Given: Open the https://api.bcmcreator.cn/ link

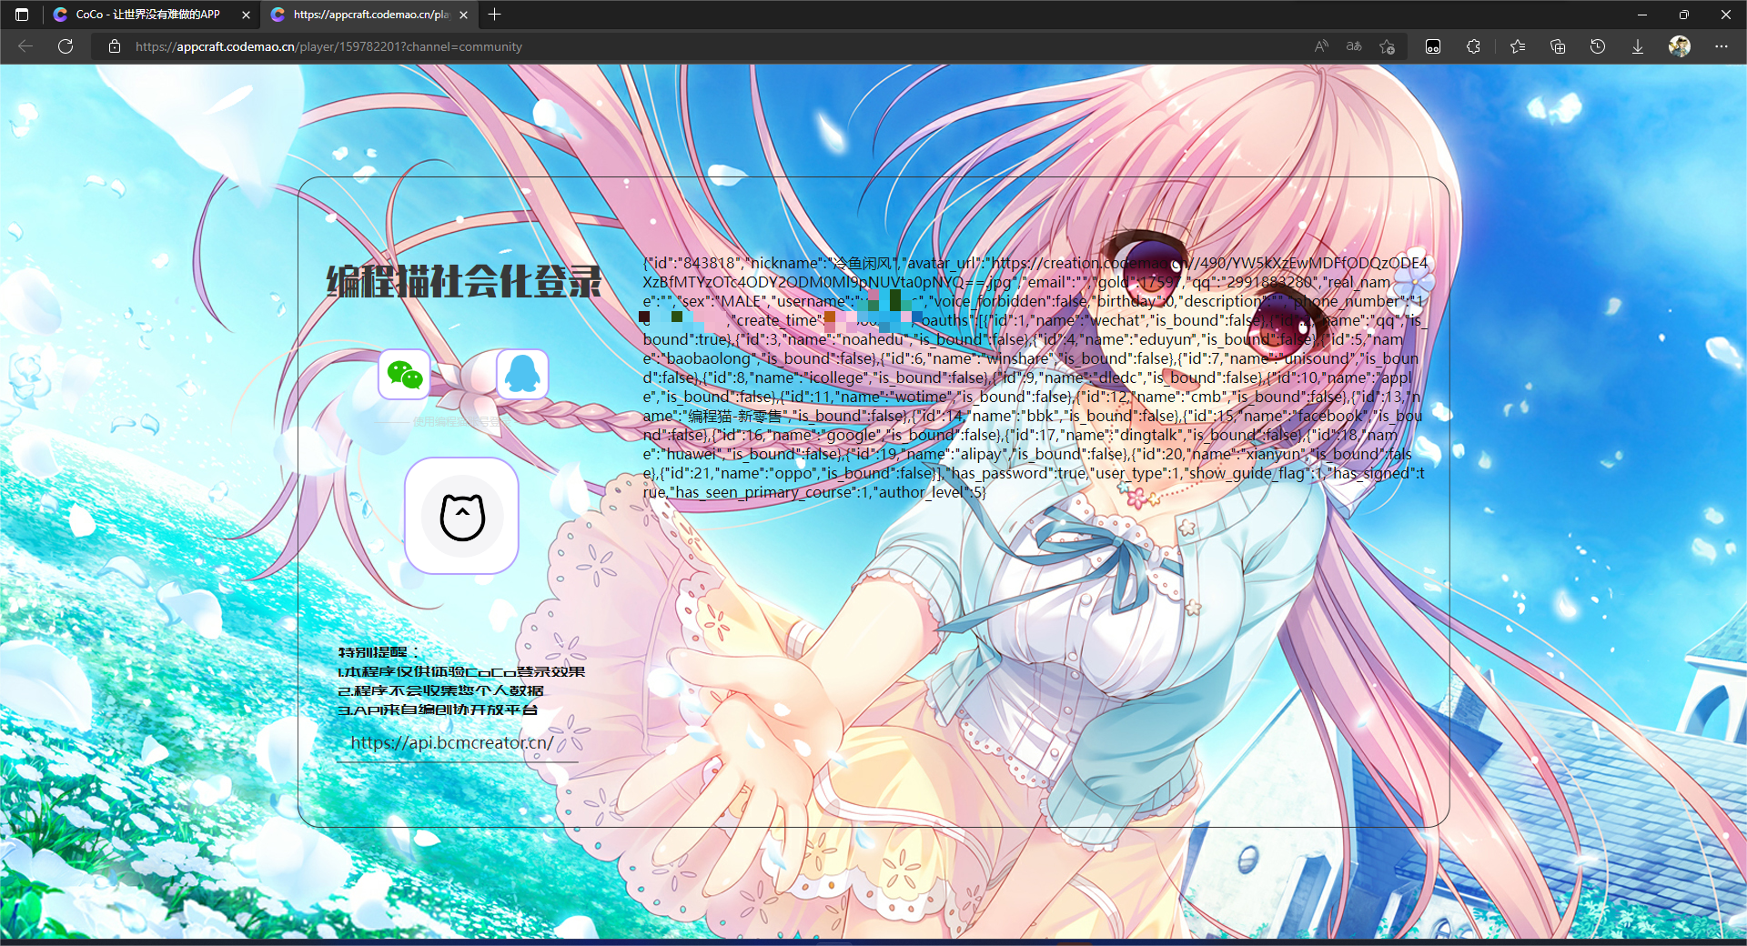Looking at the screenshot, I should [451, 742].
